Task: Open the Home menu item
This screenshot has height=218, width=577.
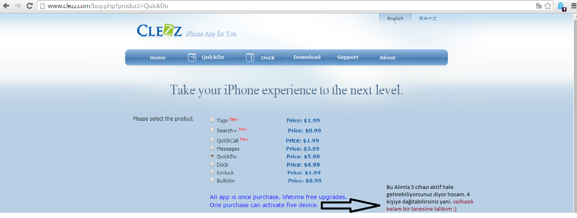Action: tap(158, 57)
